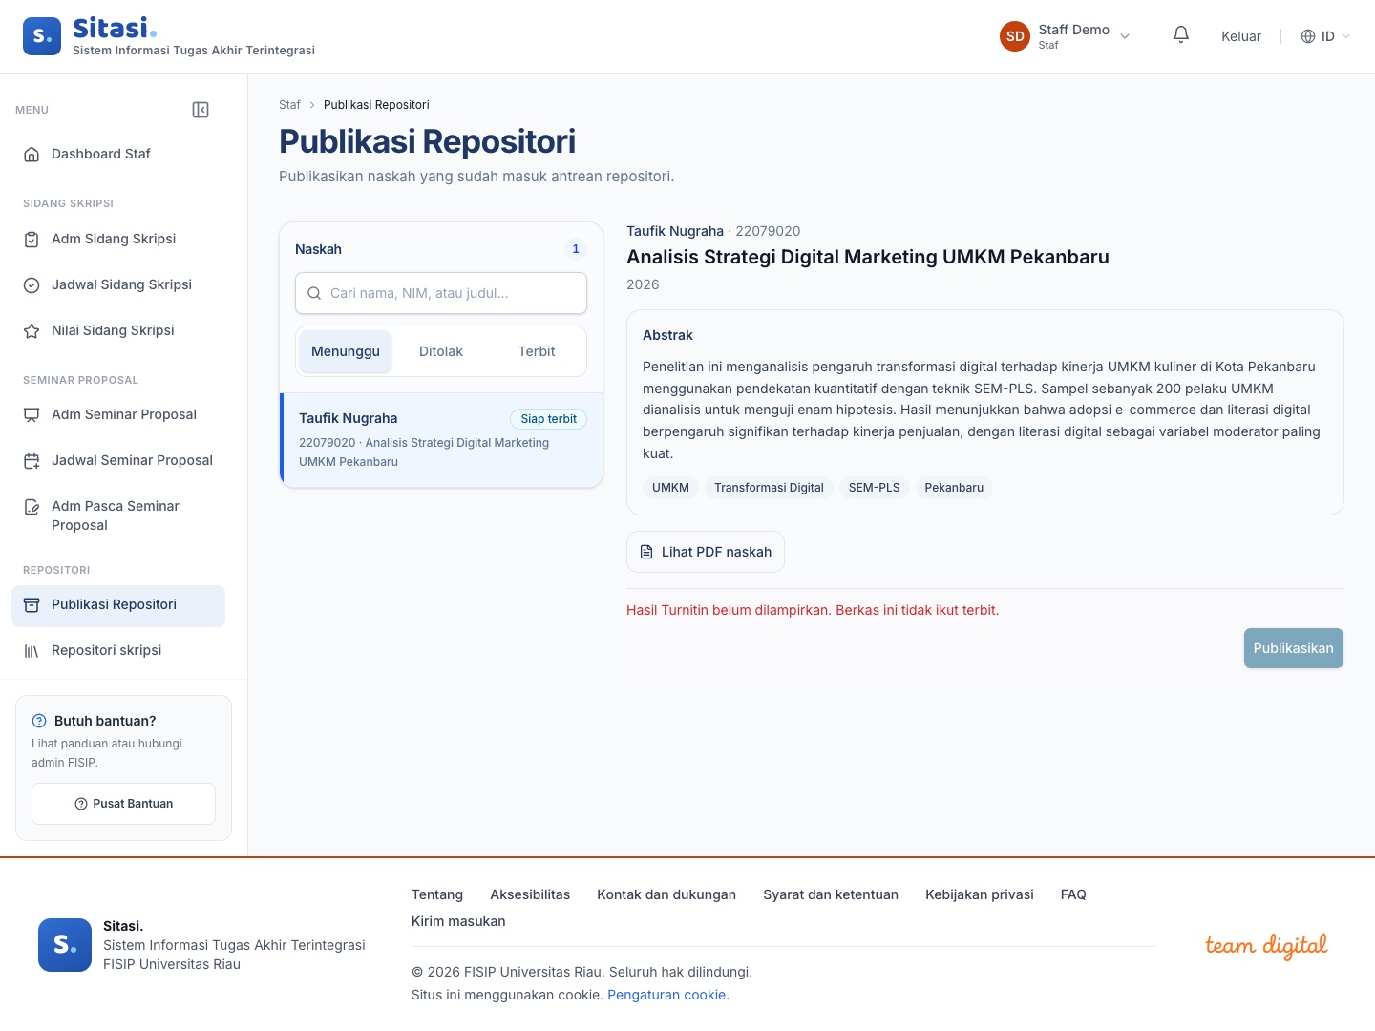Select the Taufik Nugraha manuscript card
Image resolution: width=1375 pixels, height=1031 pixels.
441,440
